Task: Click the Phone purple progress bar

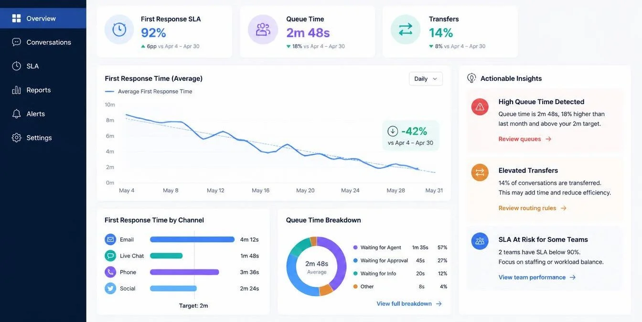Action: point(184,272)
